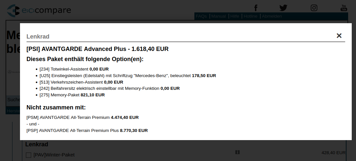Viewport: 356px width, 161px height.
Task: Click the e:c:compare logo
Action: 39,10
